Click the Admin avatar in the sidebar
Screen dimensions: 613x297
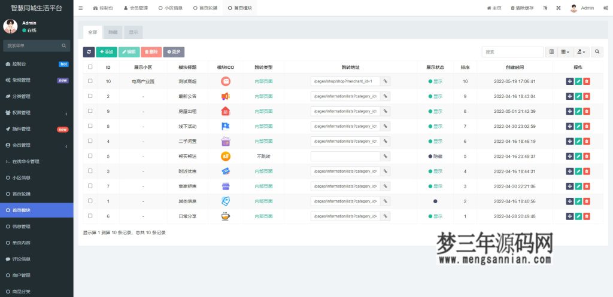tap(10, 26)
